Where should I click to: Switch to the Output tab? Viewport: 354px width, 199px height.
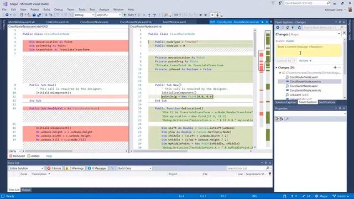click(x=26, y=190)
